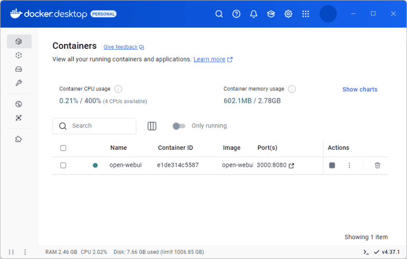
Task: Click the Port(s) column header
Action: coord(267,148)
